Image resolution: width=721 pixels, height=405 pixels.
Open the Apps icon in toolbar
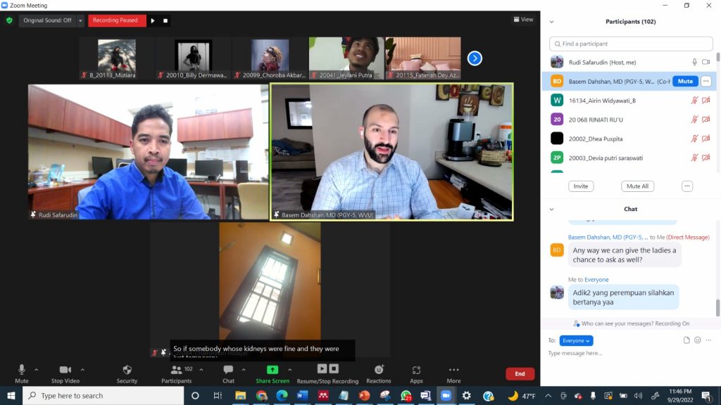click(416, 370)
